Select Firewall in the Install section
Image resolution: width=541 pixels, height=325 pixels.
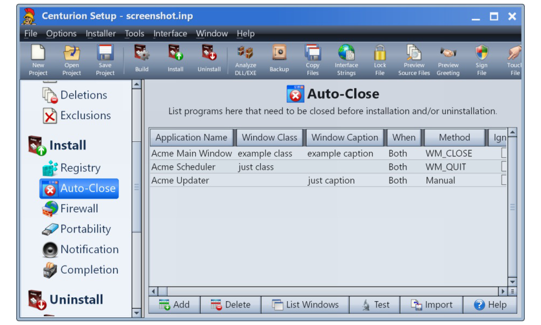tap(79, 209)
